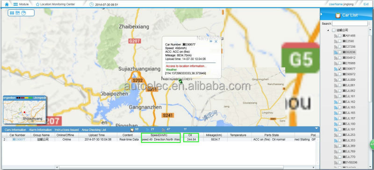Open the Area Checking List tab
This screenshot has width=374, height=170.
(94, 130)
